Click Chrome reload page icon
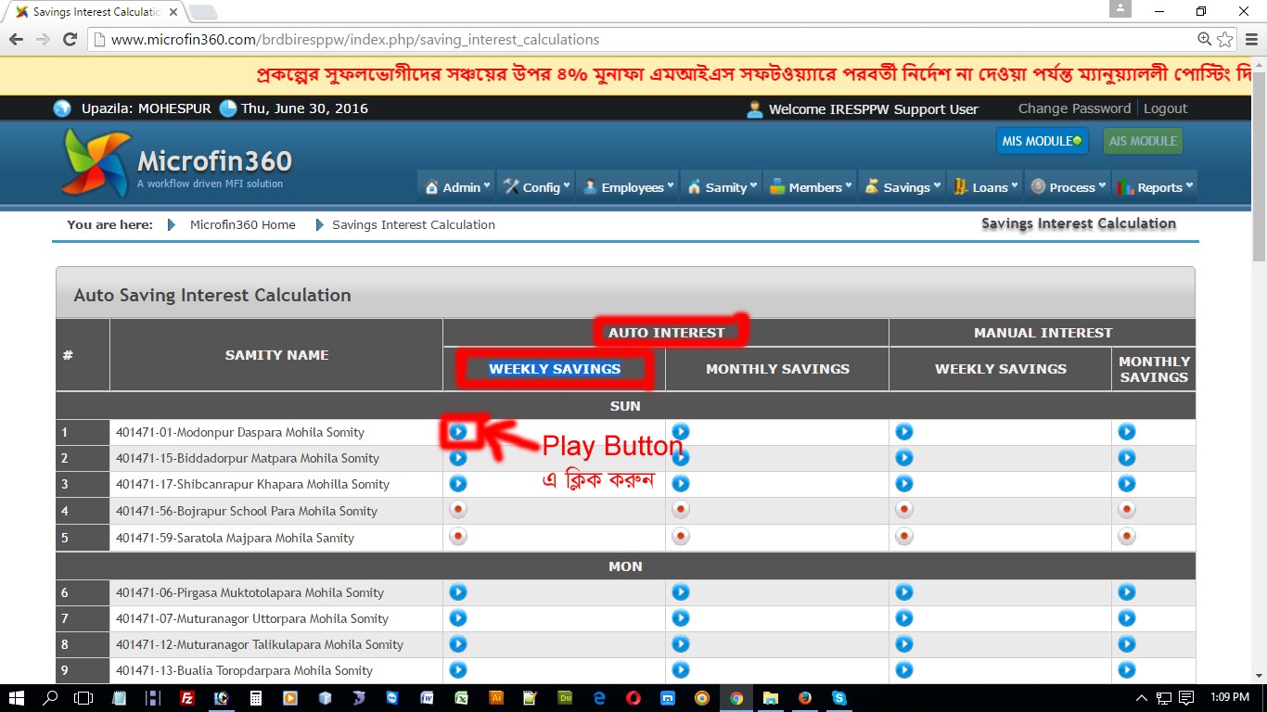1267x712 pixels. coord(70,39)
